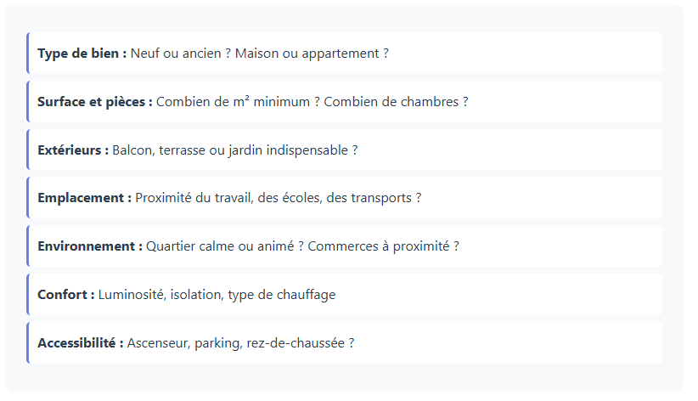Viewport: 698px width, 401px height.
Task: Click "Combien de m² minimum ?" text
Action: [x=238, y=102]
